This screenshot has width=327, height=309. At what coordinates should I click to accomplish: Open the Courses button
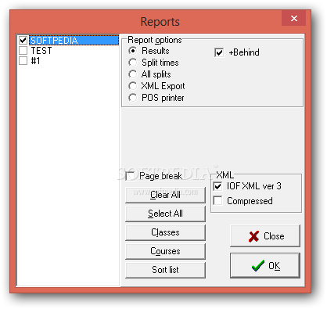(x=165, y=251)
